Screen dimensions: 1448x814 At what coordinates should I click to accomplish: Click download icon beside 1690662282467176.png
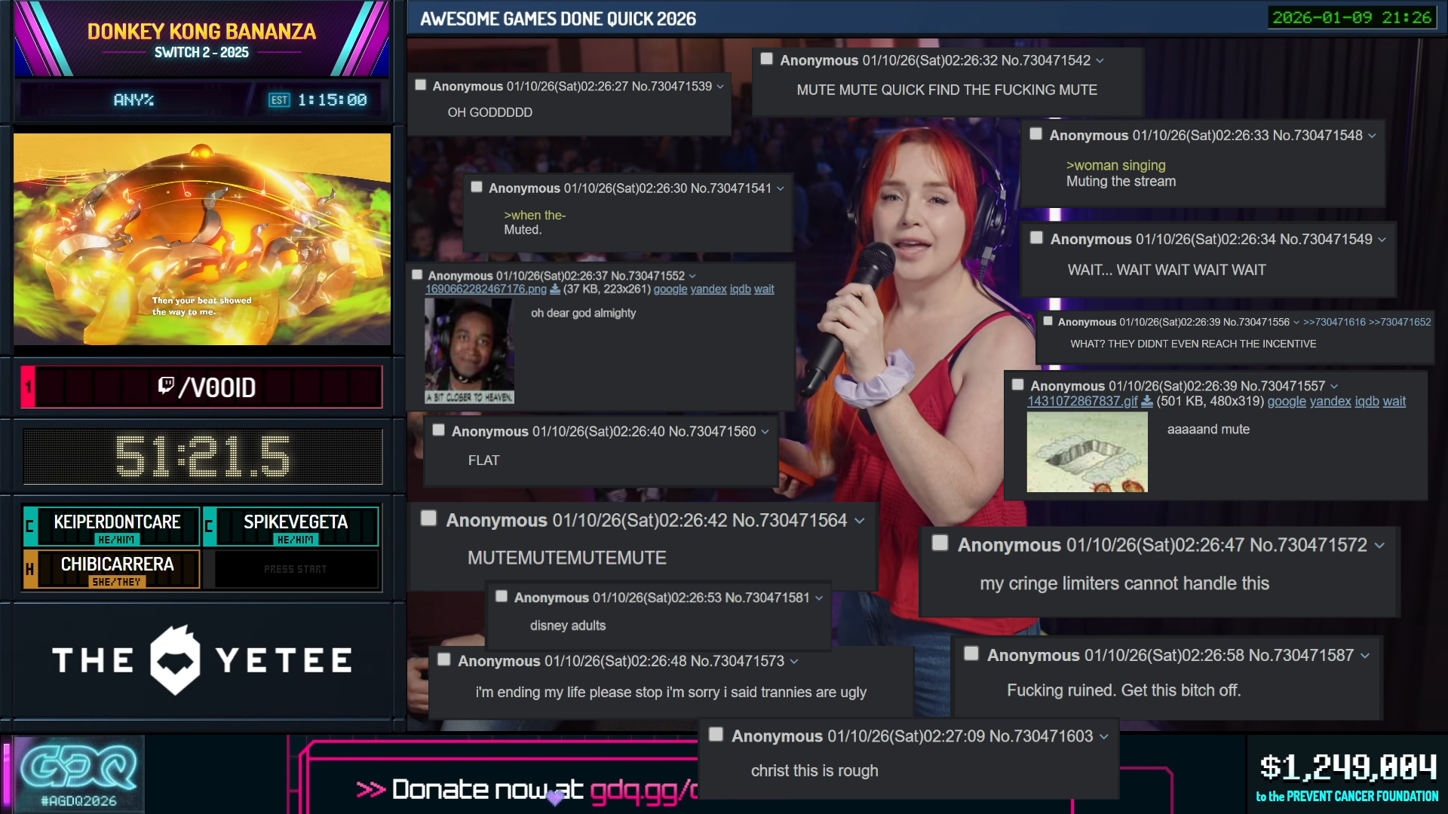point(555,289)
